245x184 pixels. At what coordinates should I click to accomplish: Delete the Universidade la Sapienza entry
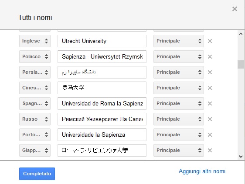[210, 135]
